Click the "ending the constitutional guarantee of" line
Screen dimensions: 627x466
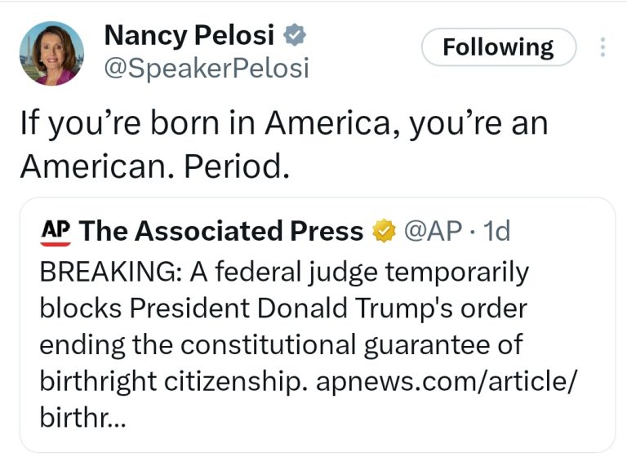pos(280,344)
